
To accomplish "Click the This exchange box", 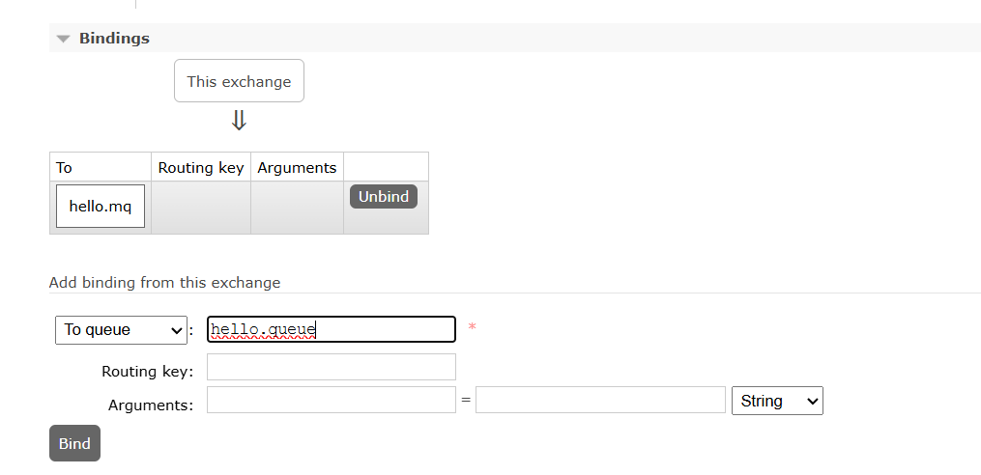I will click(239, 81).
